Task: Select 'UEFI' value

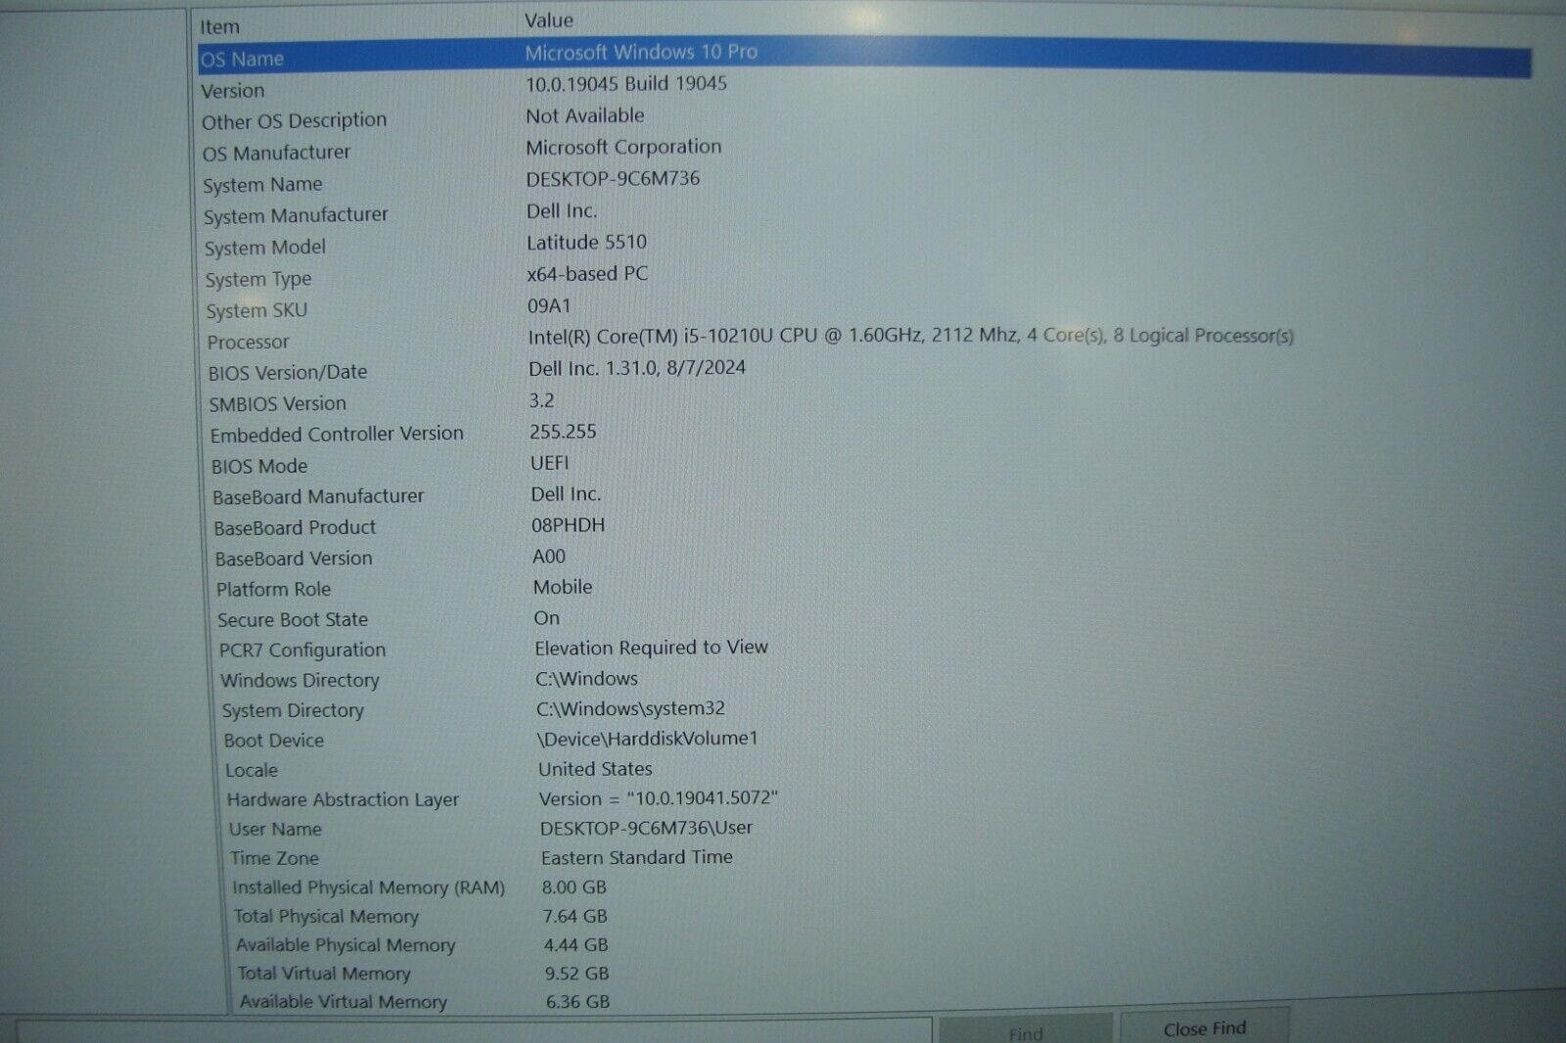Action: (549, 463)
